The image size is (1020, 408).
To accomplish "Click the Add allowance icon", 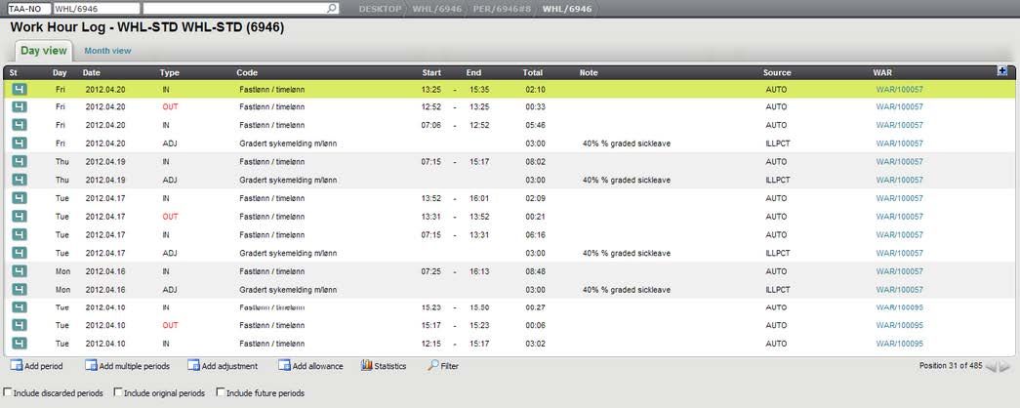I will pyautogui.click(x=285, y=366).
